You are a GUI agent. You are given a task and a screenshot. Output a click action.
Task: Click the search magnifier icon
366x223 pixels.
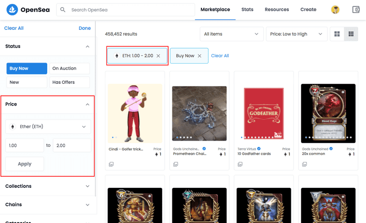click(63, 10)
